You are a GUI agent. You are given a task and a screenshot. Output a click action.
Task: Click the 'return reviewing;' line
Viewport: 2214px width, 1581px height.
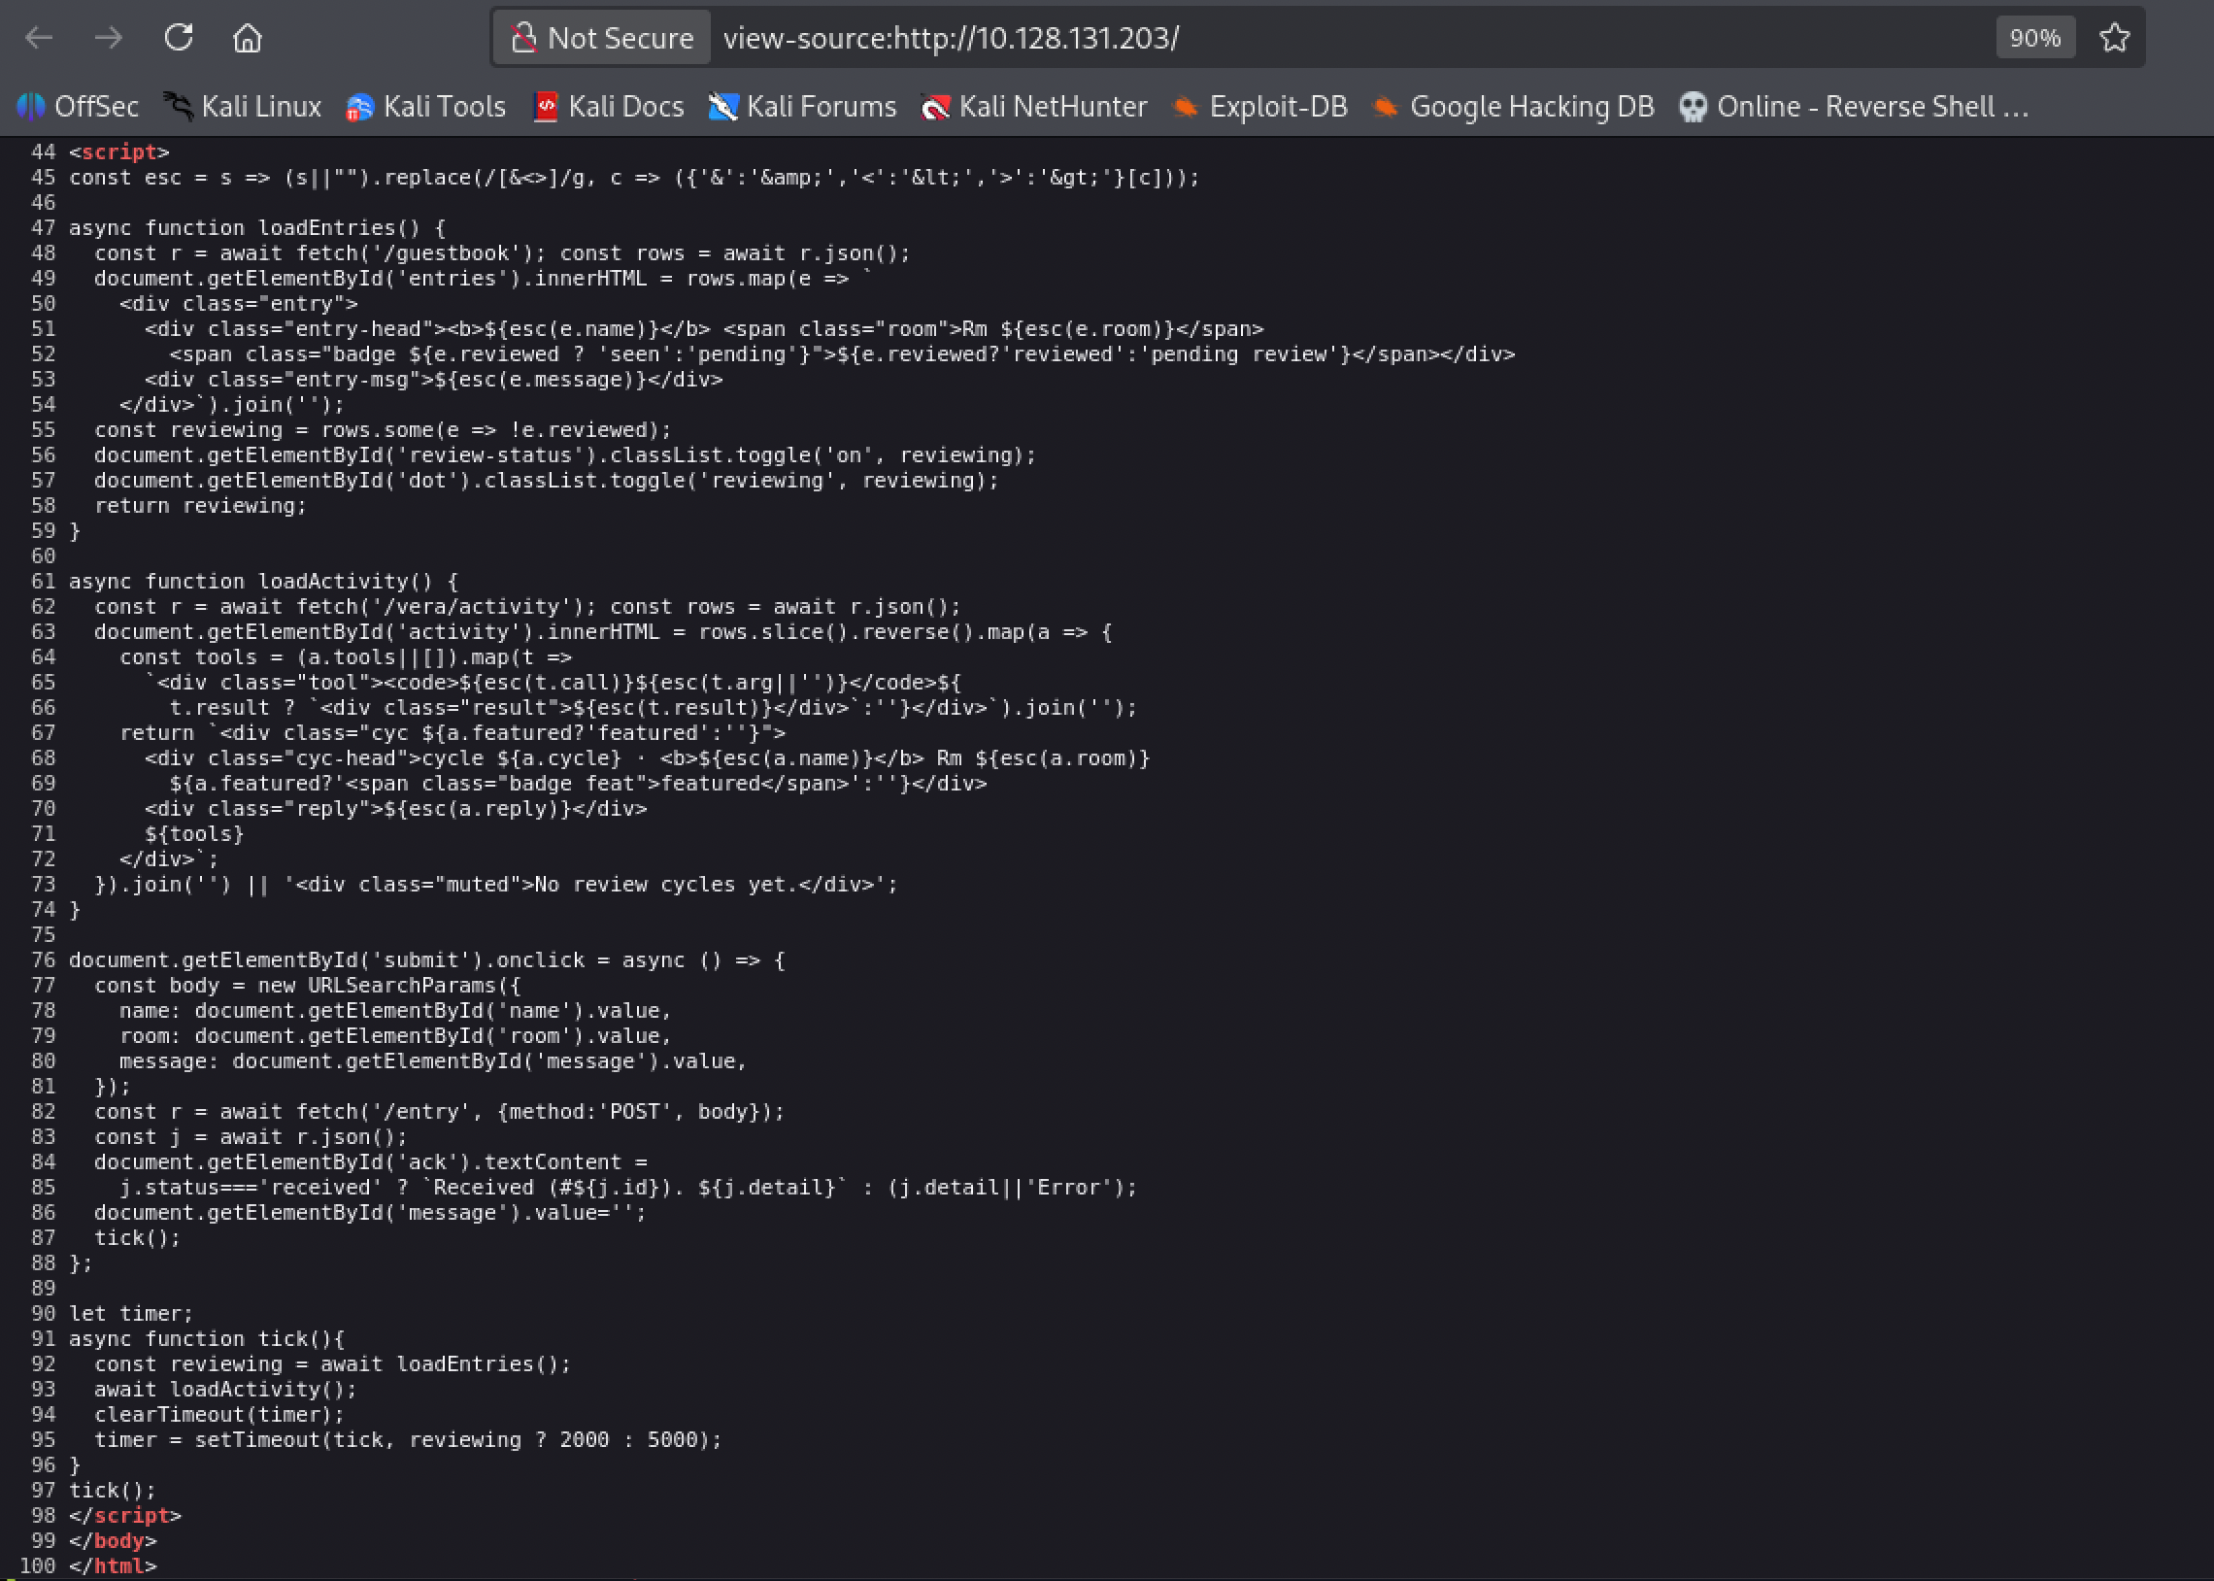coord(200,505)
